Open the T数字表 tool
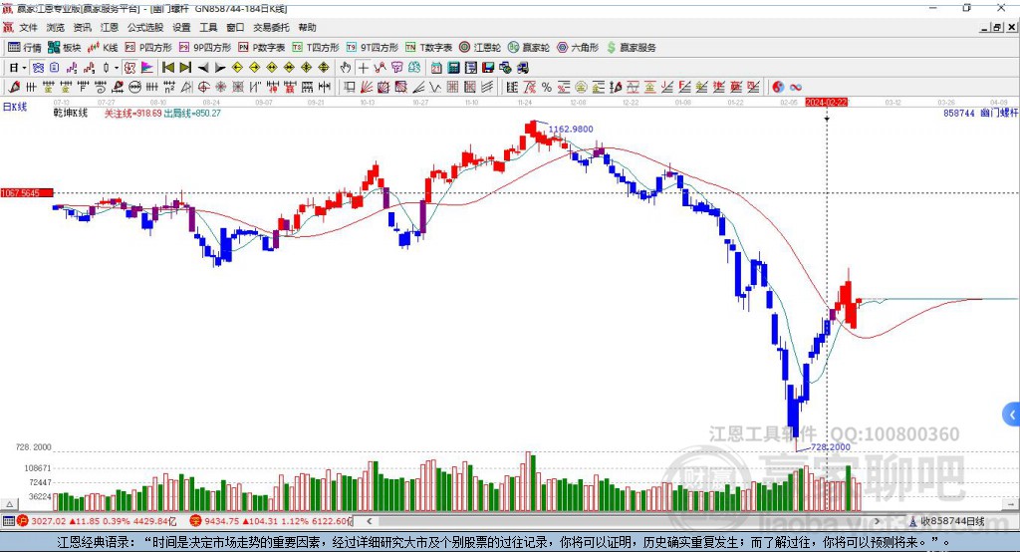The width and height of the screenshot is (1020, 552). 428,48
